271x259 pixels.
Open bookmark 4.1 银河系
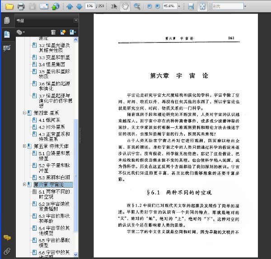point(49,120)
